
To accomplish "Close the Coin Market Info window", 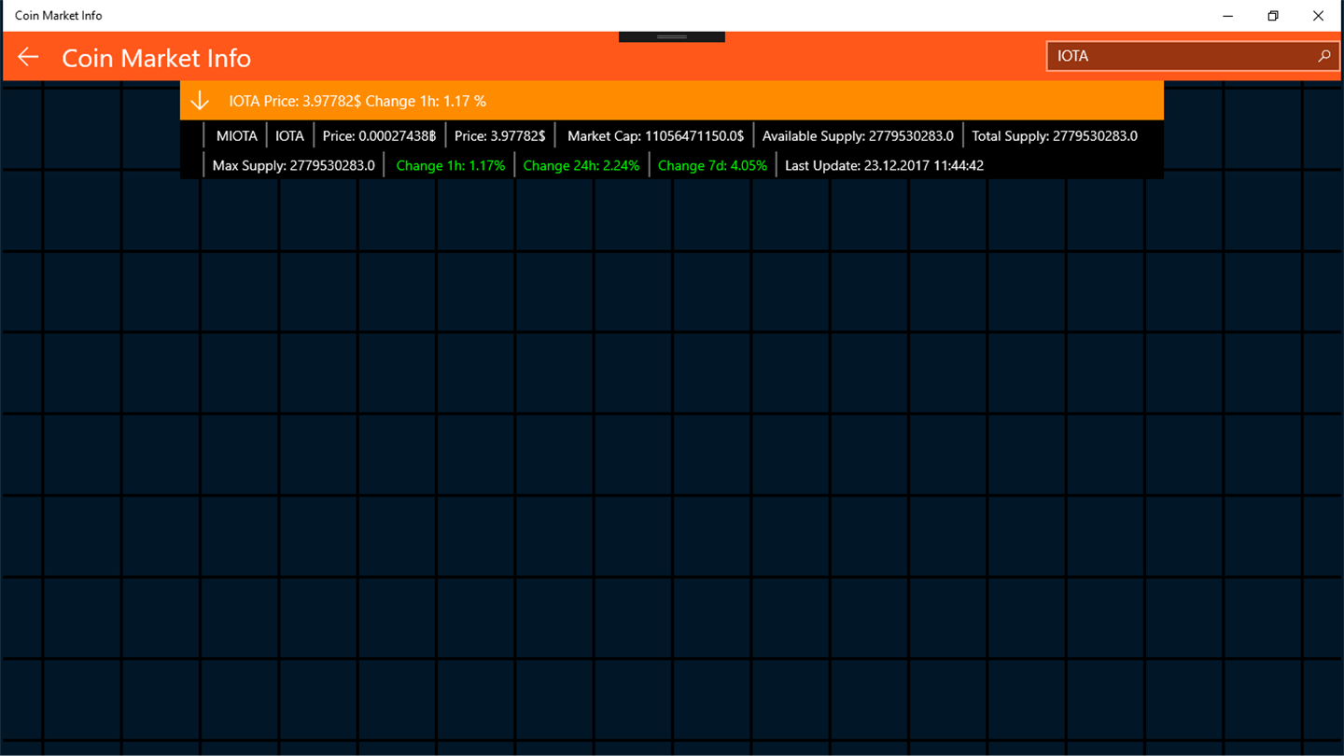I will coord(1318,16).
